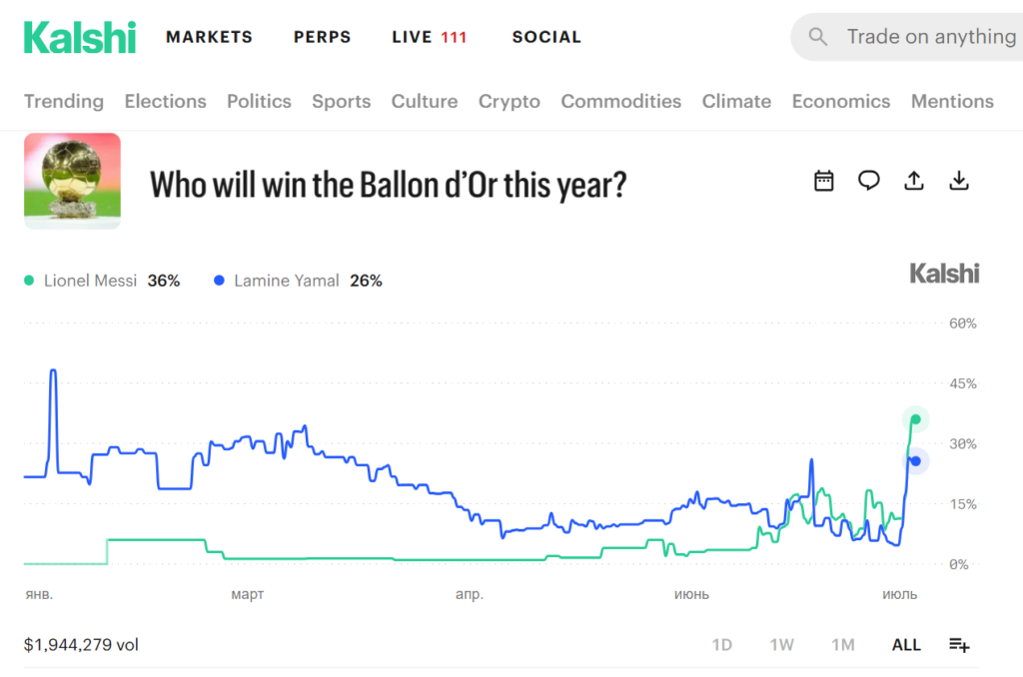The width and height of the screenshot is (1023, 677).
Task: Click the add series list icon
Action: click(x=959, y=645)
